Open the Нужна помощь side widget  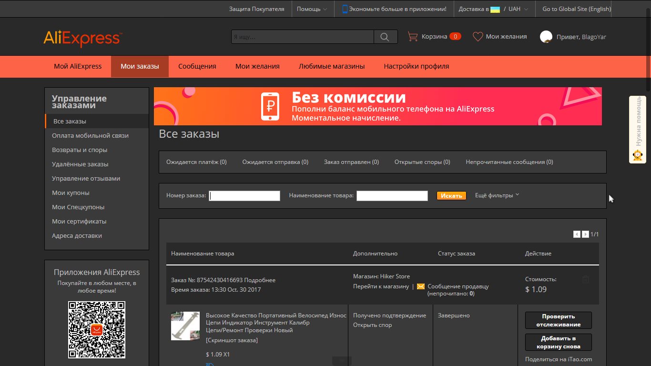[637, 130]
